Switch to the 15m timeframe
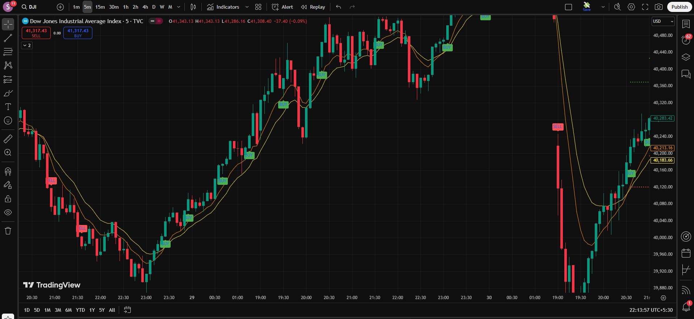 point(100,7)
